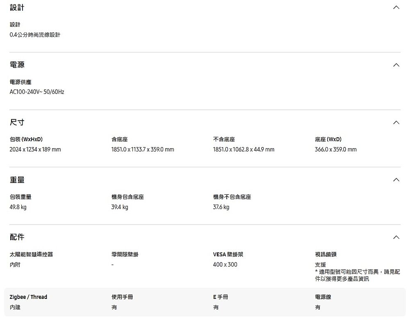The height and width of the screenshot is (321, 410).
Task: Collapse the 電源 section chevron
Action: click(x=396, y=65)
